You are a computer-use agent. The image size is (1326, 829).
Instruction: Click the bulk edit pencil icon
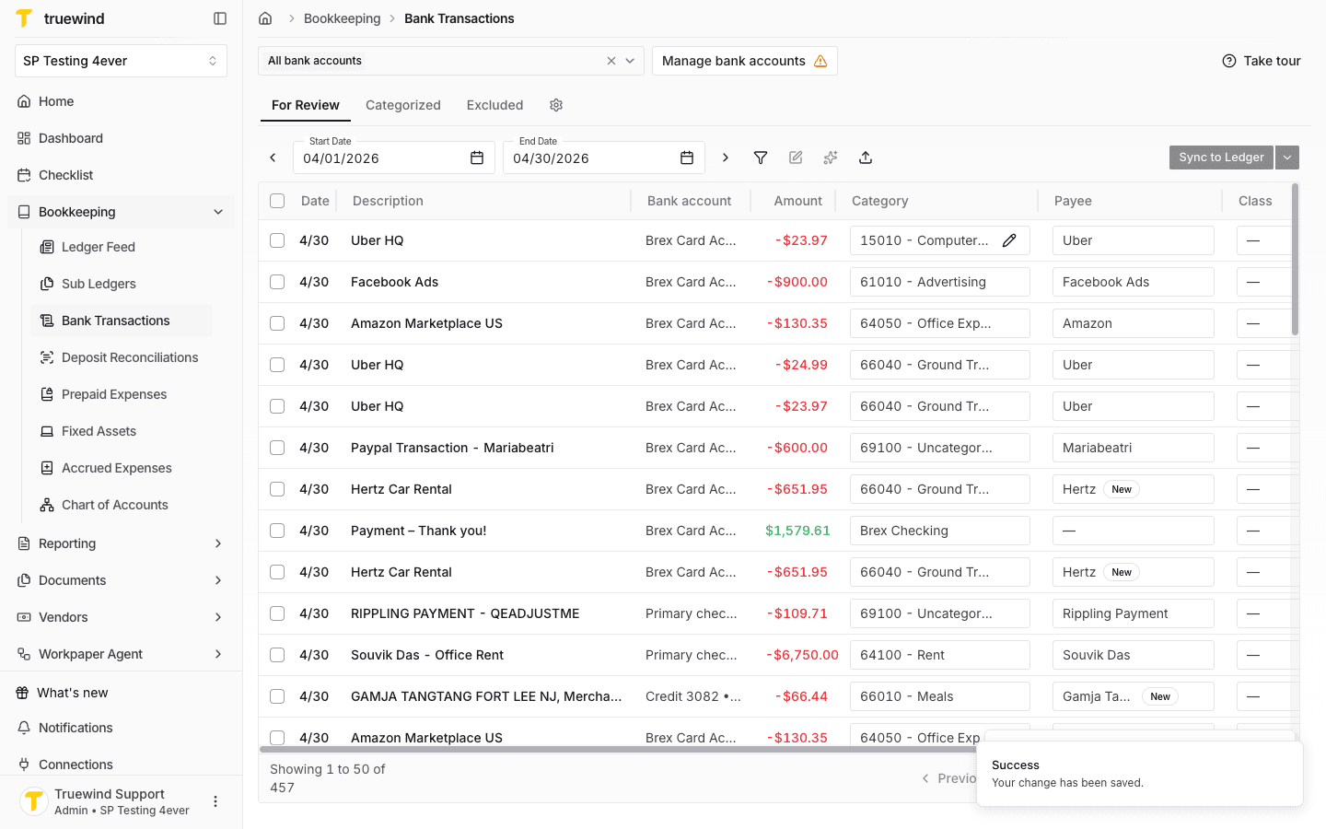[x=796, y=158]
